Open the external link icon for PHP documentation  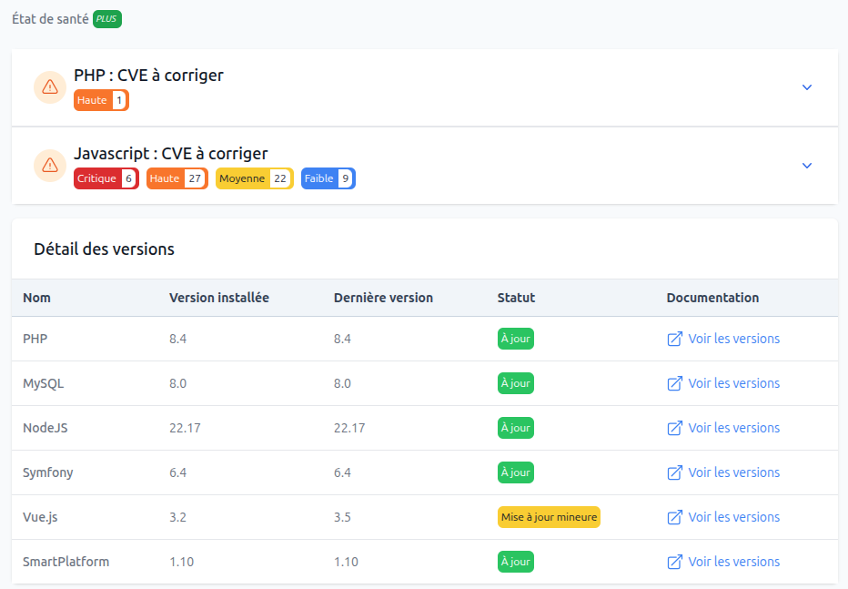coord(674,338)
